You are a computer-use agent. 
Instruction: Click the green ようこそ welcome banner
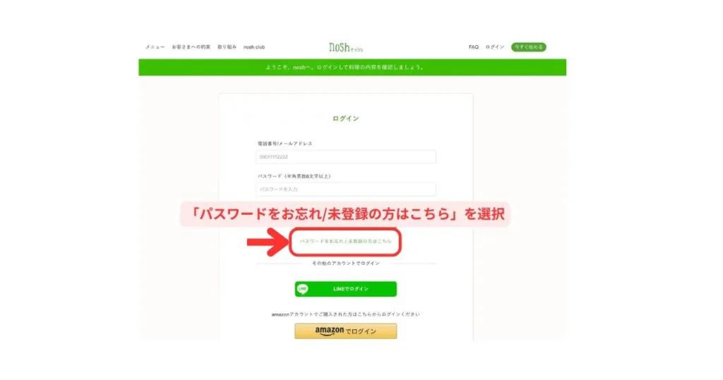point(352,67)
